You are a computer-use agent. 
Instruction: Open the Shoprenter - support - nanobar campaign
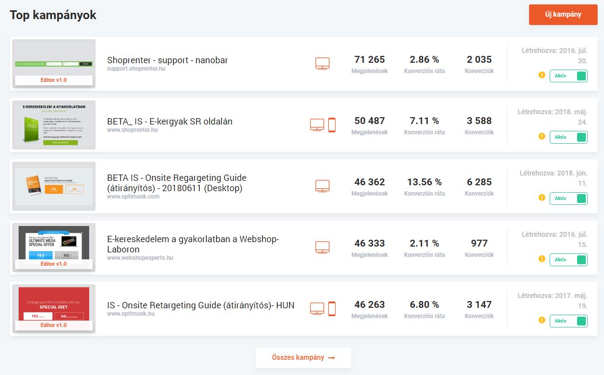167,60
